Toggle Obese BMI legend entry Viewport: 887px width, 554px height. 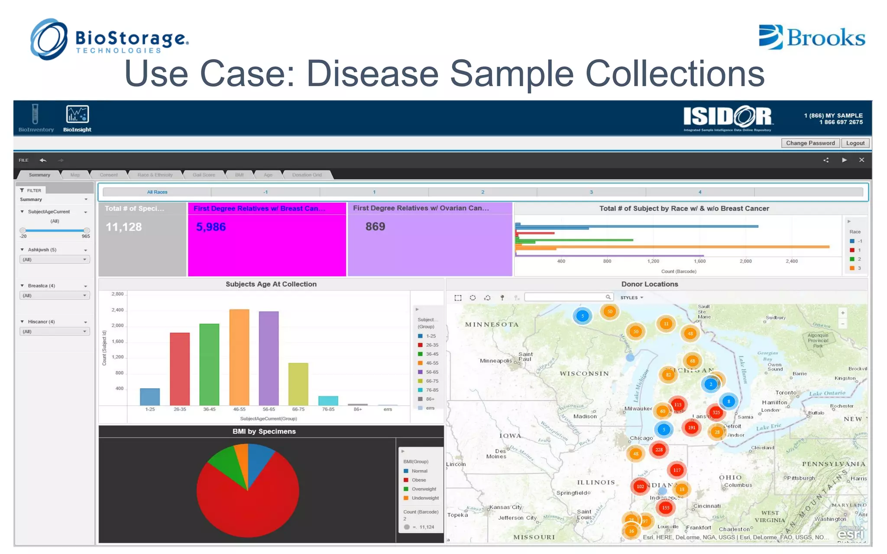click(414, 480)
